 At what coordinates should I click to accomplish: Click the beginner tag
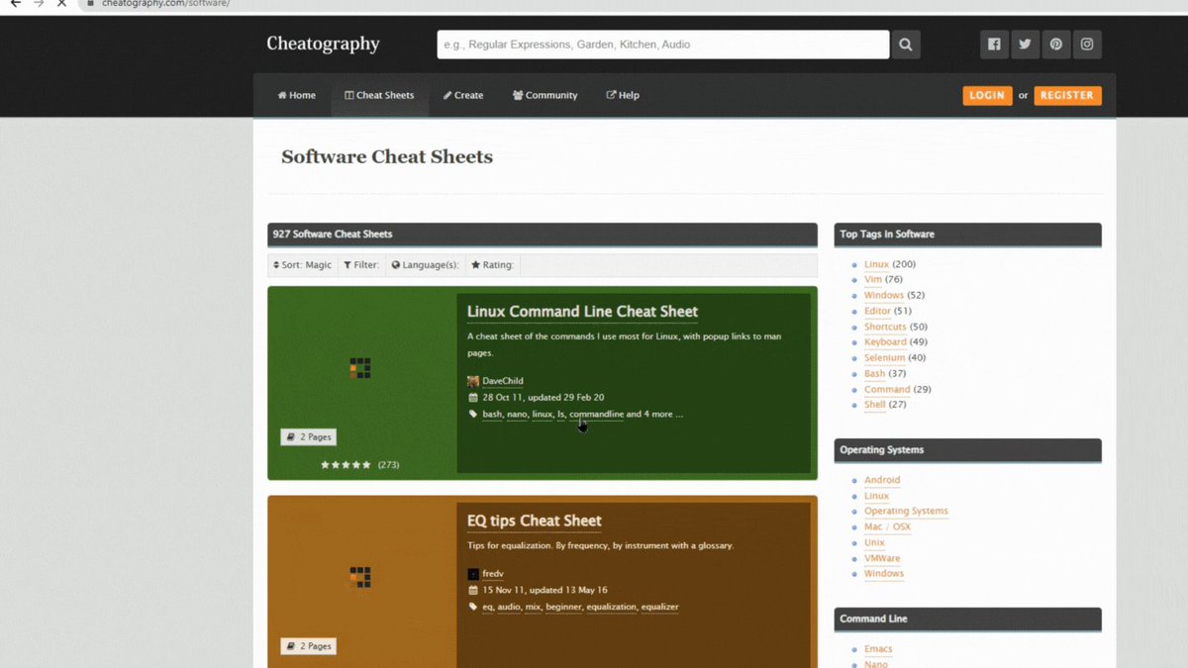563,607
